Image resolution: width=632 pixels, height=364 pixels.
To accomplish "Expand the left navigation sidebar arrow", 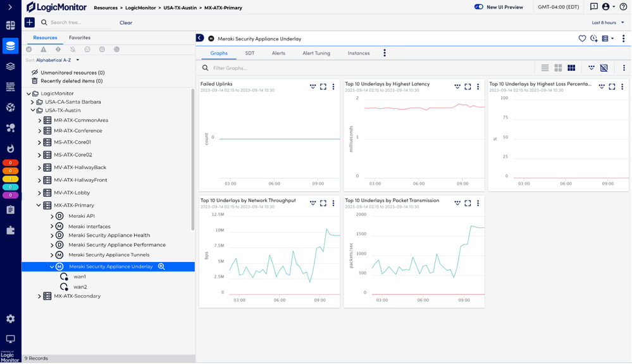I will (10, 7).
